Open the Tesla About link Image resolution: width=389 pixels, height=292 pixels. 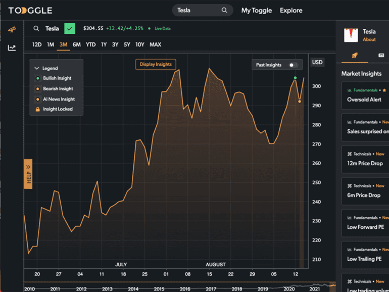[369, 39]
